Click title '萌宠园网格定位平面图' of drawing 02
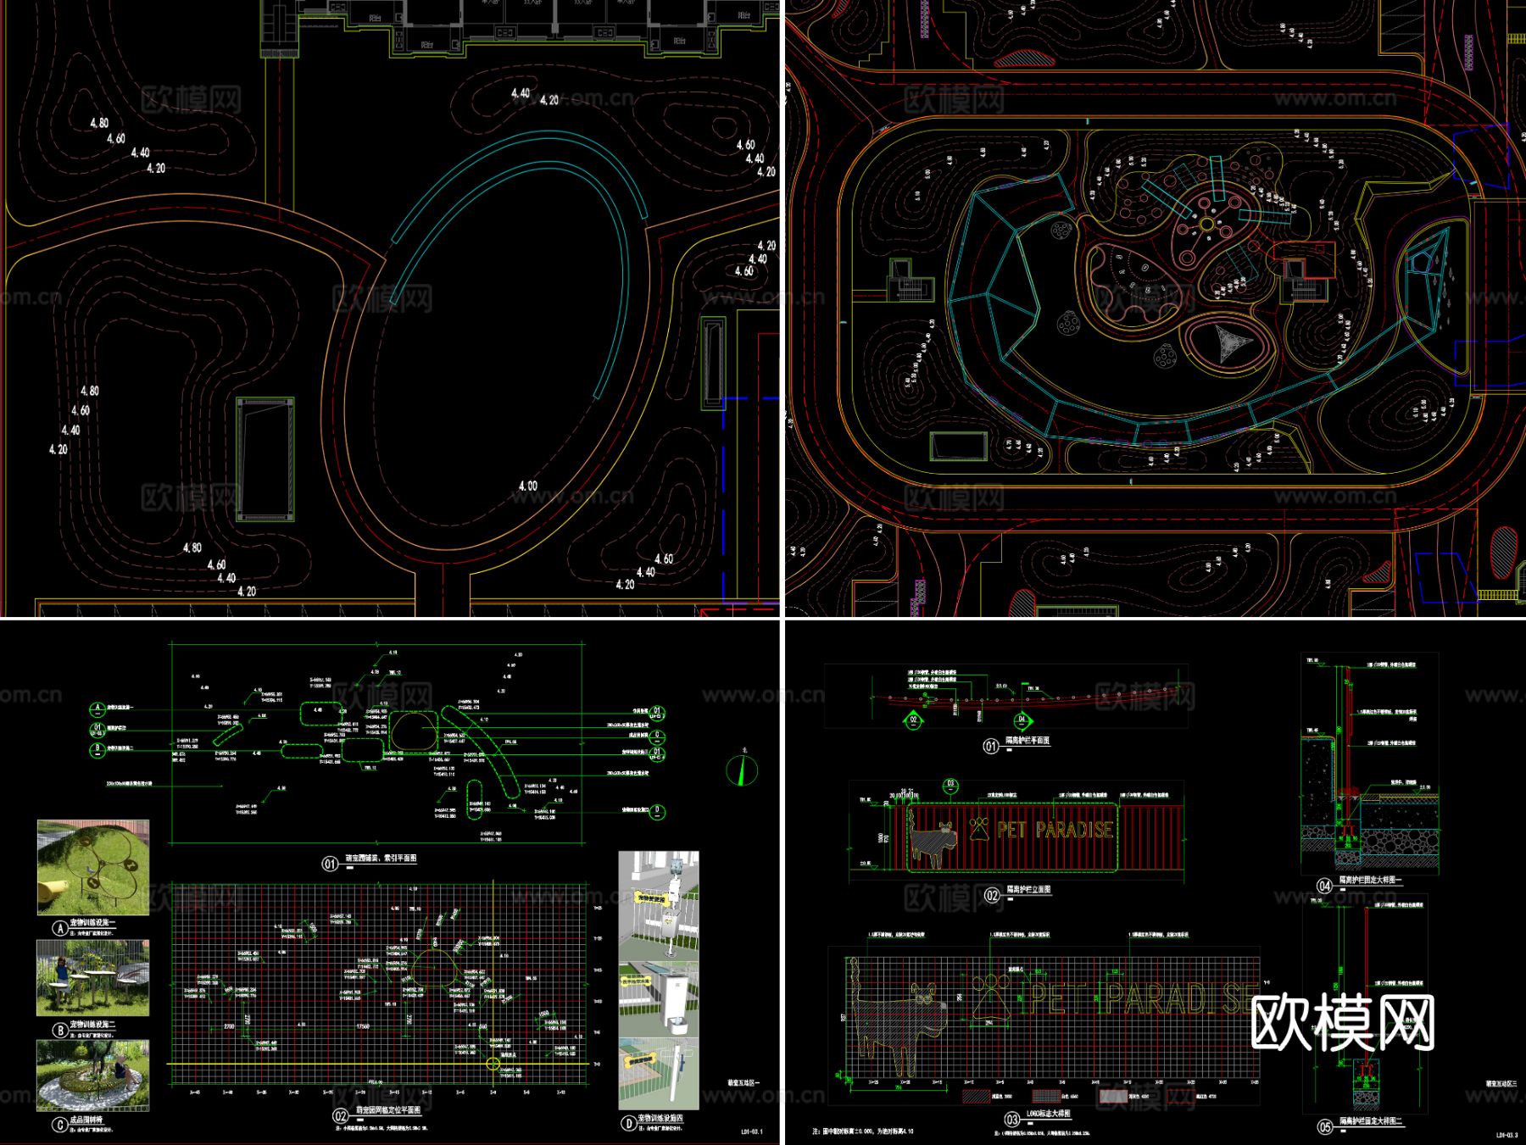1526x1145 pixels. point(387,1110)
